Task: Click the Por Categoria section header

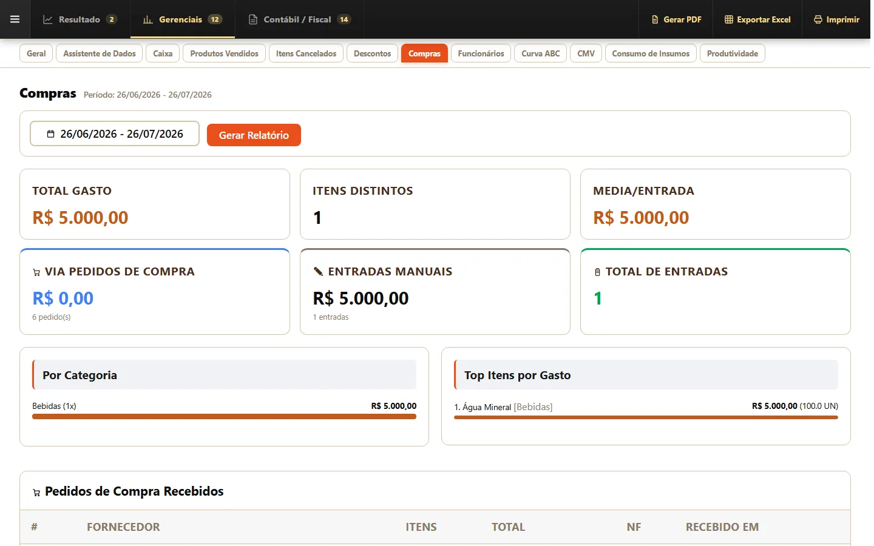Action: click(x=224, y=375)
